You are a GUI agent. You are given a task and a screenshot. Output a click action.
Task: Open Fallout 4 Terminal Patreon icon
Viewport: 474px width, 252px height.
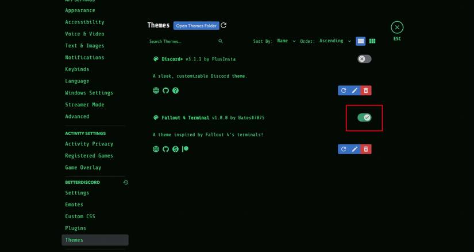point(186,148)
